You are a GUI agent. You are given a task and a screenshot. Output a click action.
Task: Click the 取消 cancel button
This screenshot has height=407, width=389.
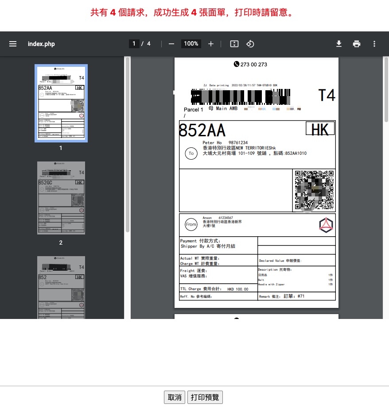coord(175,397)
